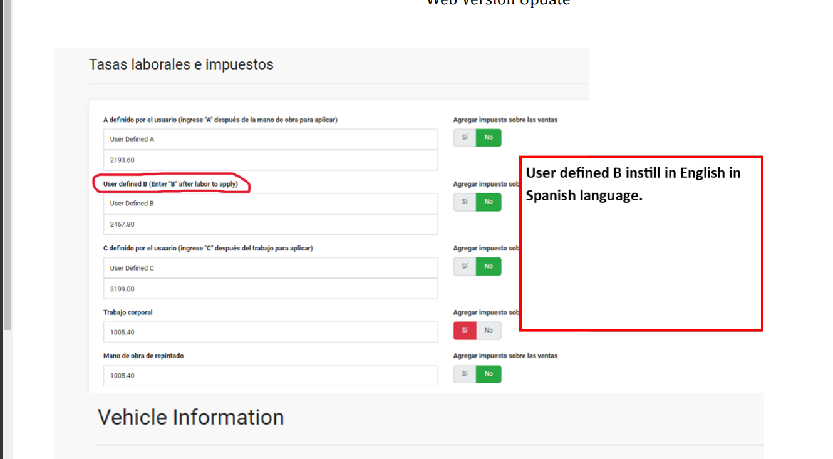Select the 3199.00 rate field
The image size is (833, 459).
tap(270, 289)
